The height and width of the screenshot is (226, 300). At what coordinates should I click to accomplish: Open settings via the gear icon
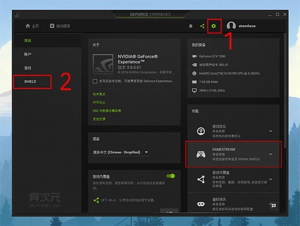pyautogui.click(x=214, y=26)
